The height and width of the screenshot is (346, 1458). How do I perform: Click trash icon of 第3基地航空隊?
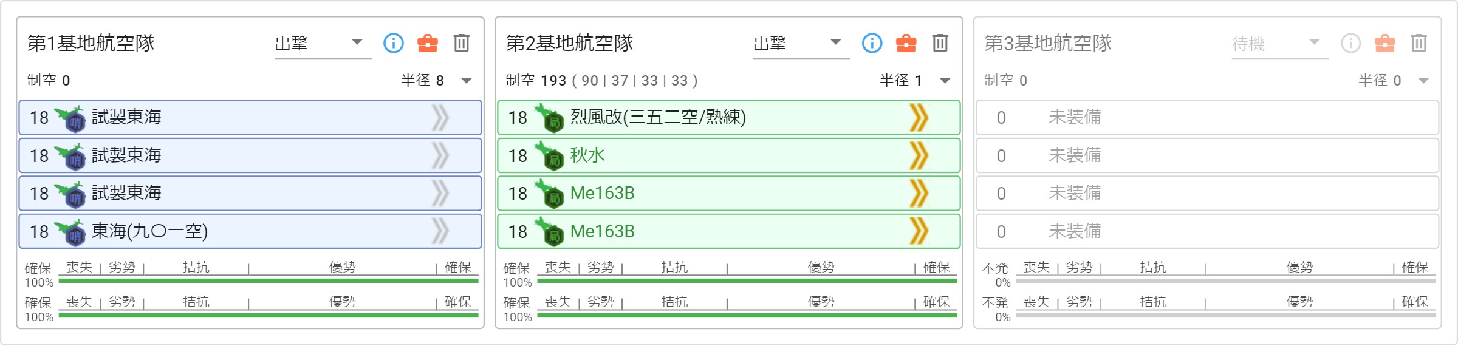pos(1419,43)
